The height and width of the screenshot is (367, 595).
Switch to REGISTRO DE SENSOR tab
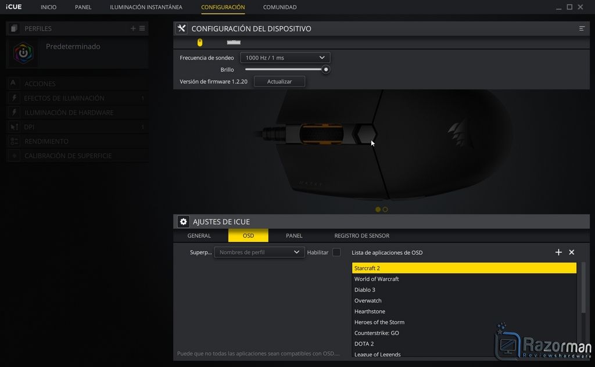click(x=361, y=235)
